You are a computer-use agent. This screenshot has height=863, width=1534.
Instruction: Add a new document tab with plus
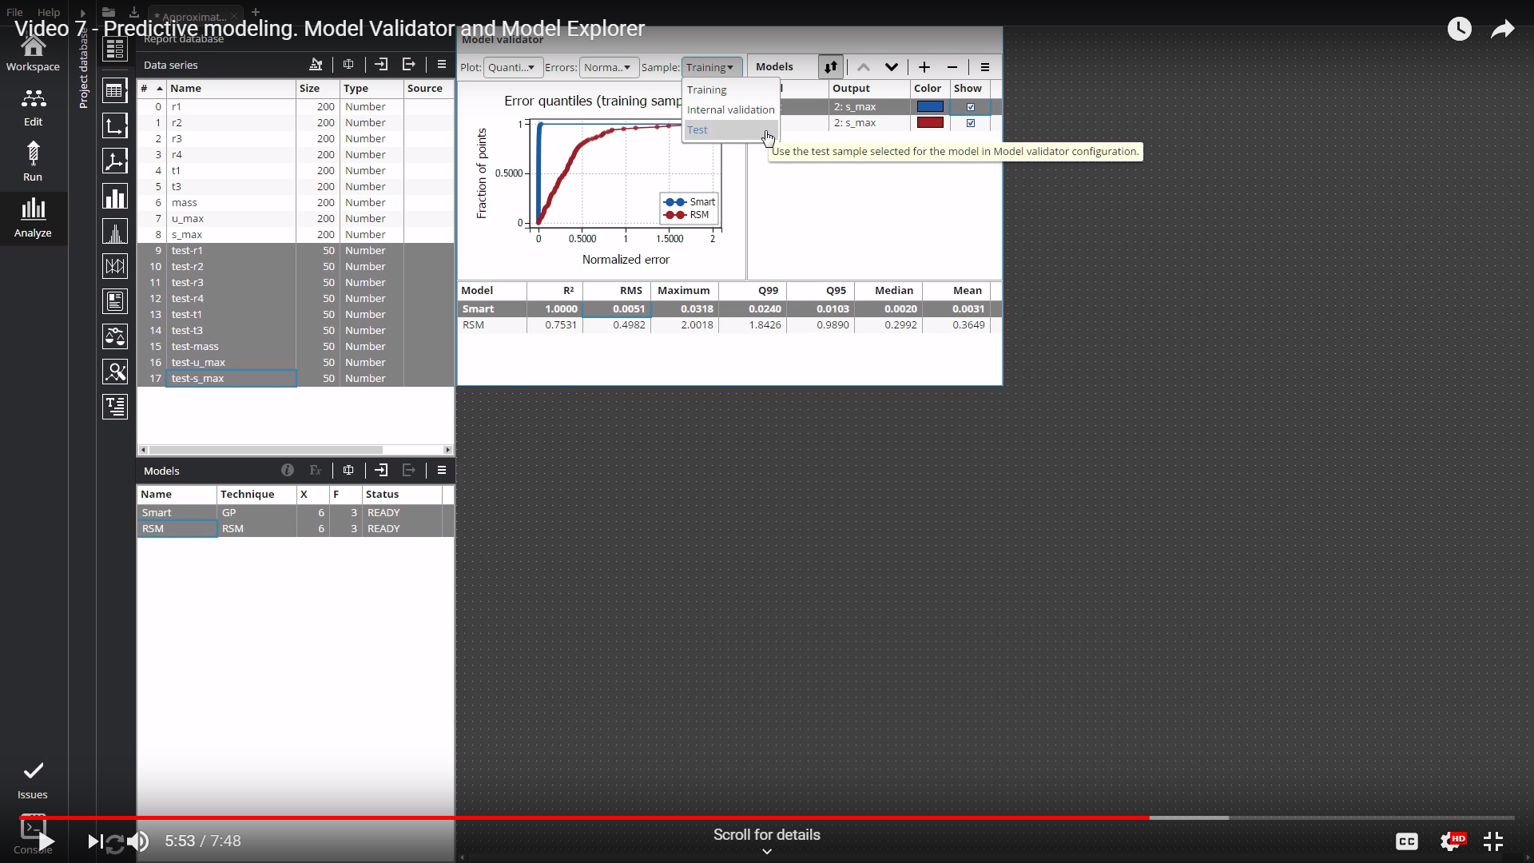click(x=256, y=12)
